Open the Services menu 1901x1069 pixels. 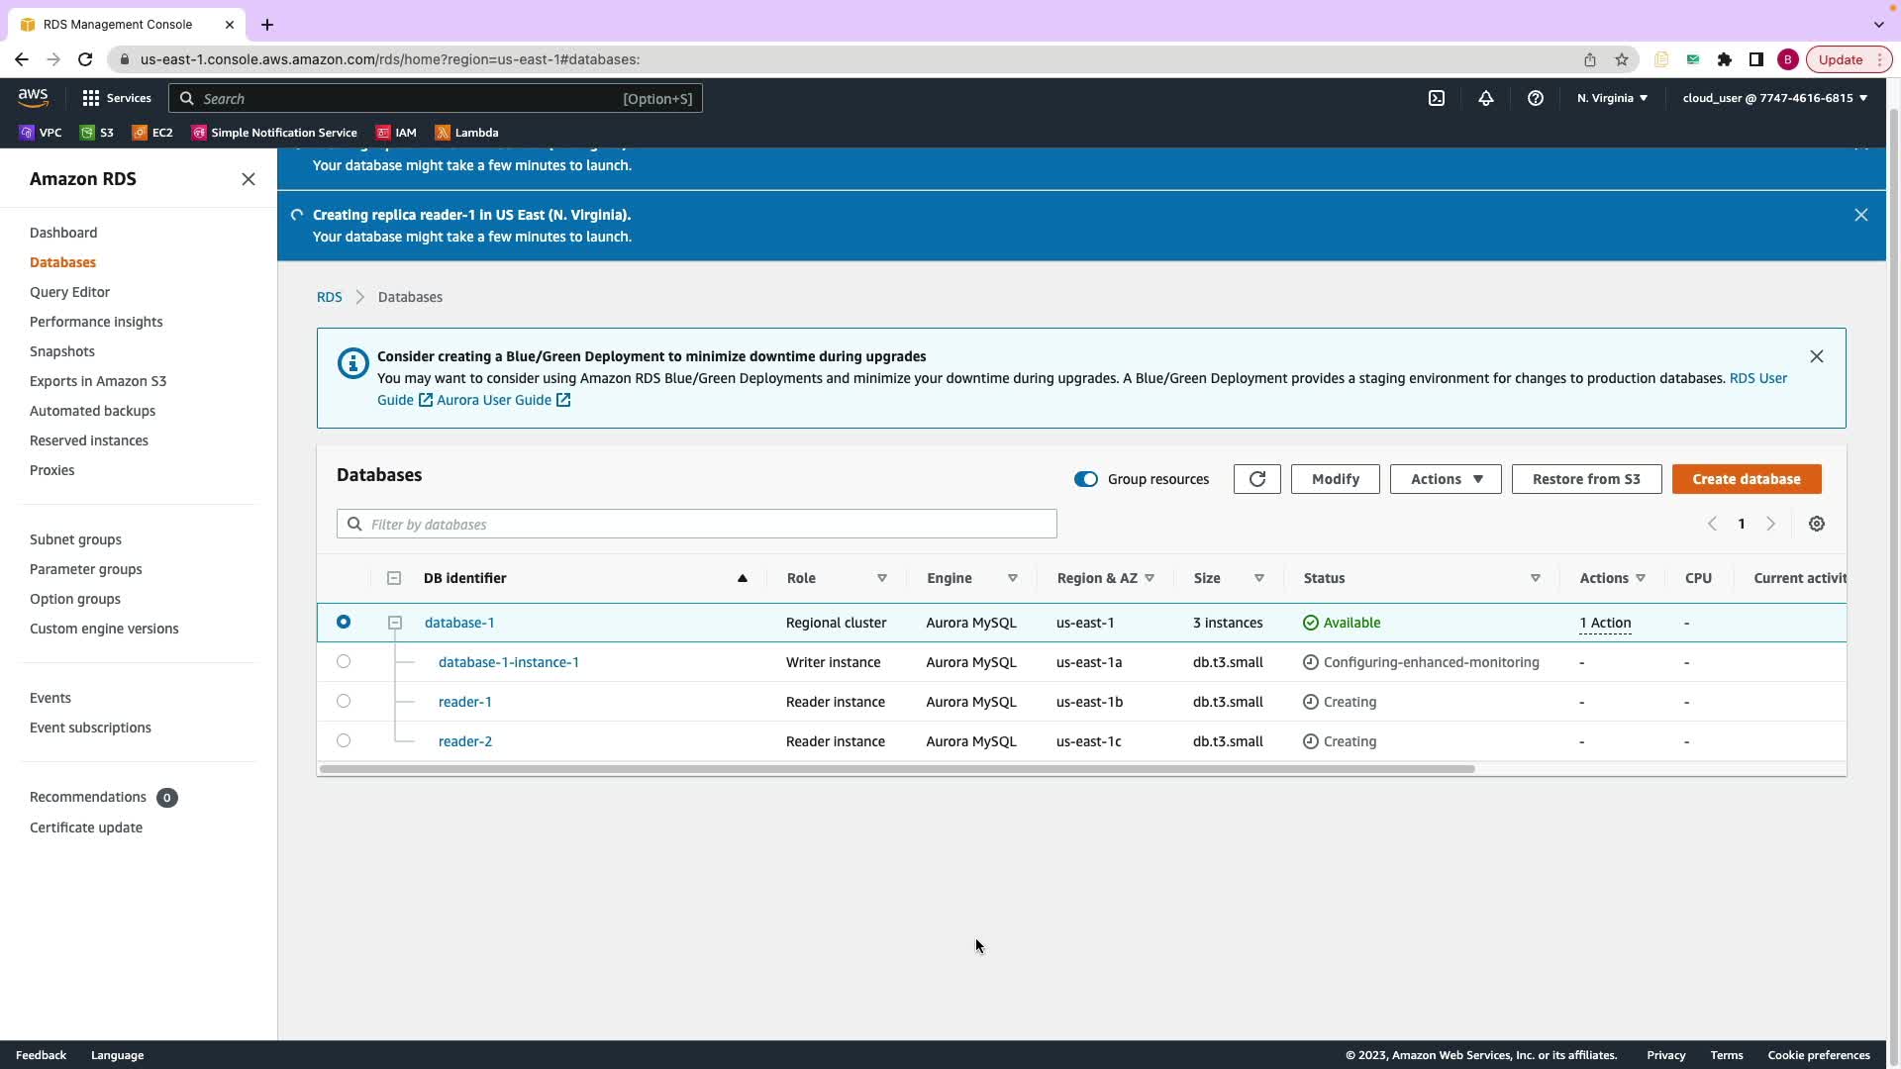point(117,98)
